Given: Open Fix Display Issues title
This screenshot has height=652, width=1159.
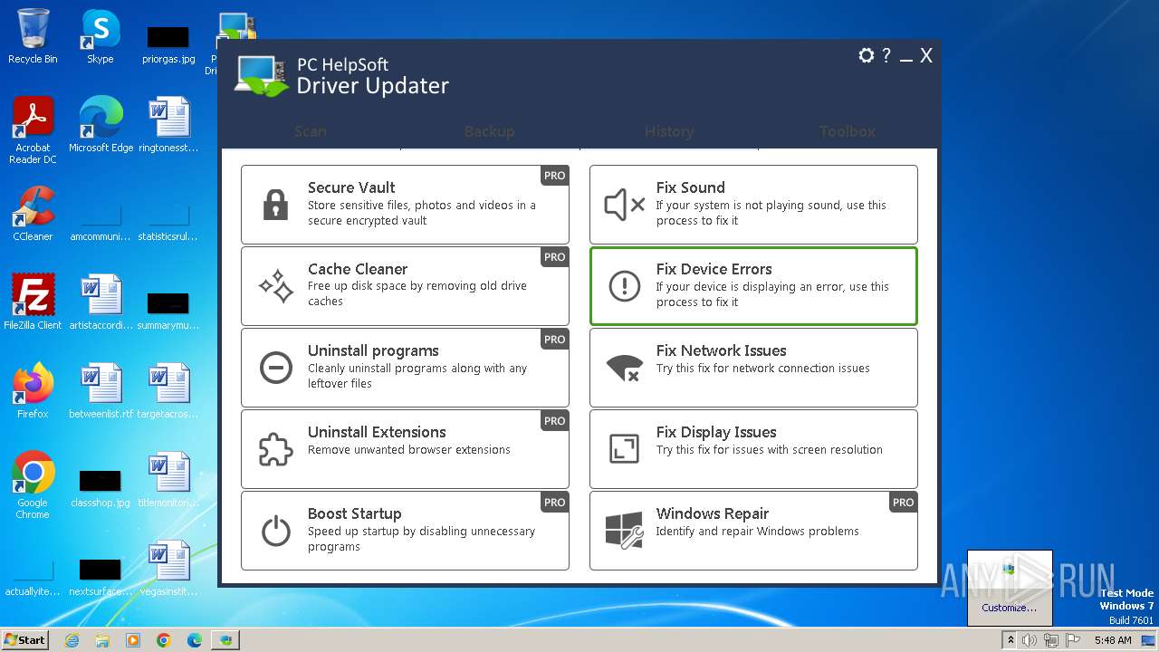Looking at the screenshot, I should pos(716,432).
